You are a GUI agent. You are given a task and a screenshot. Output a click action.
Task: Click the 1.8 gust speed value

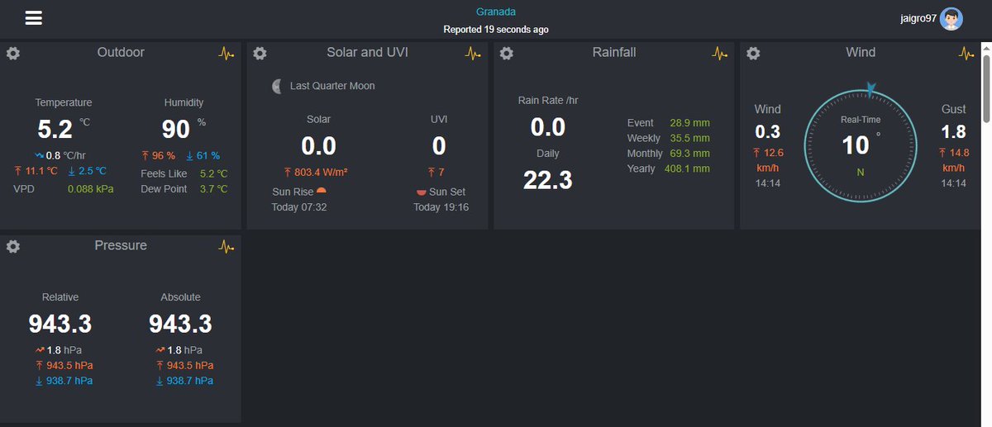(954, 132)
